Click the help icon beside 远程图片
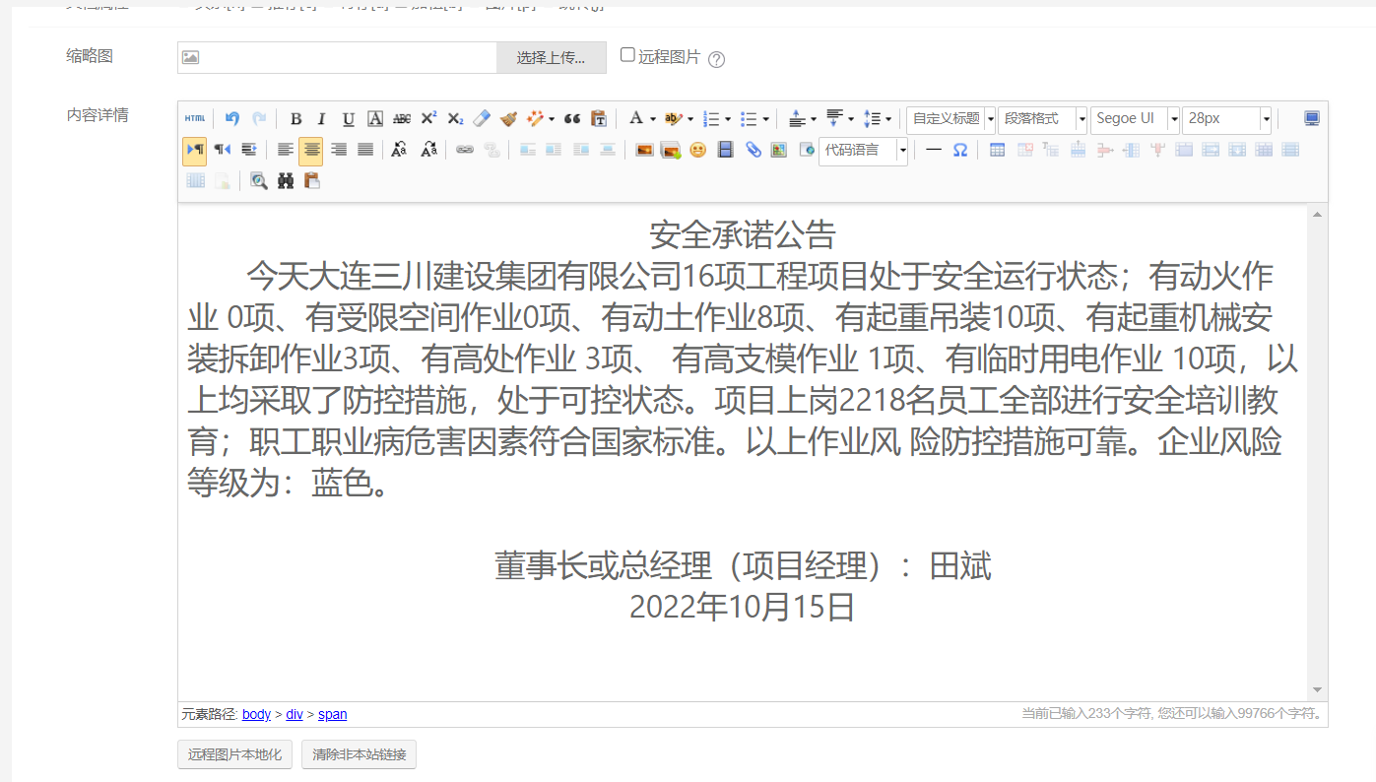 716,59
